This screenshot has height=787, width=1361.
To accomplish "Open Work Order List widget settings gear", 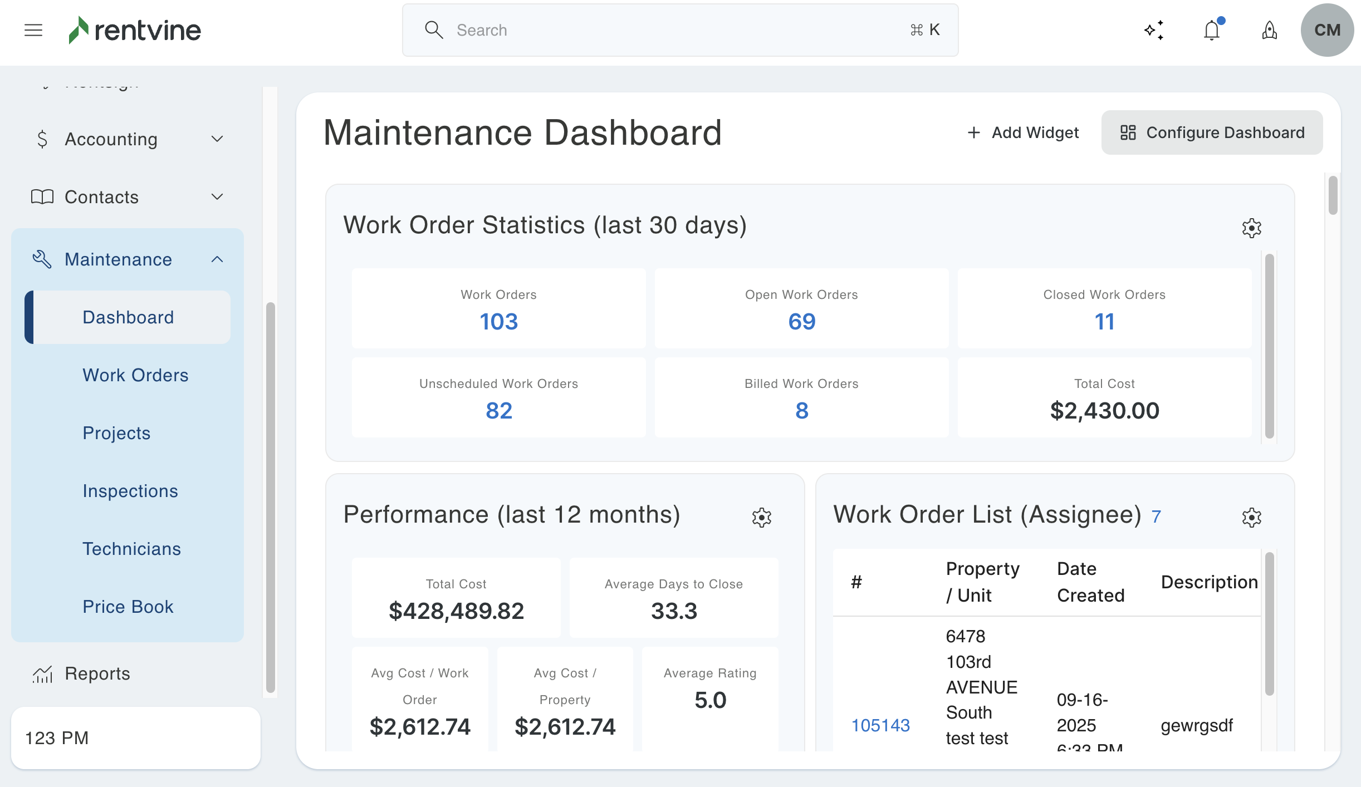I will pyautogui.click(x=1251, y=518).
